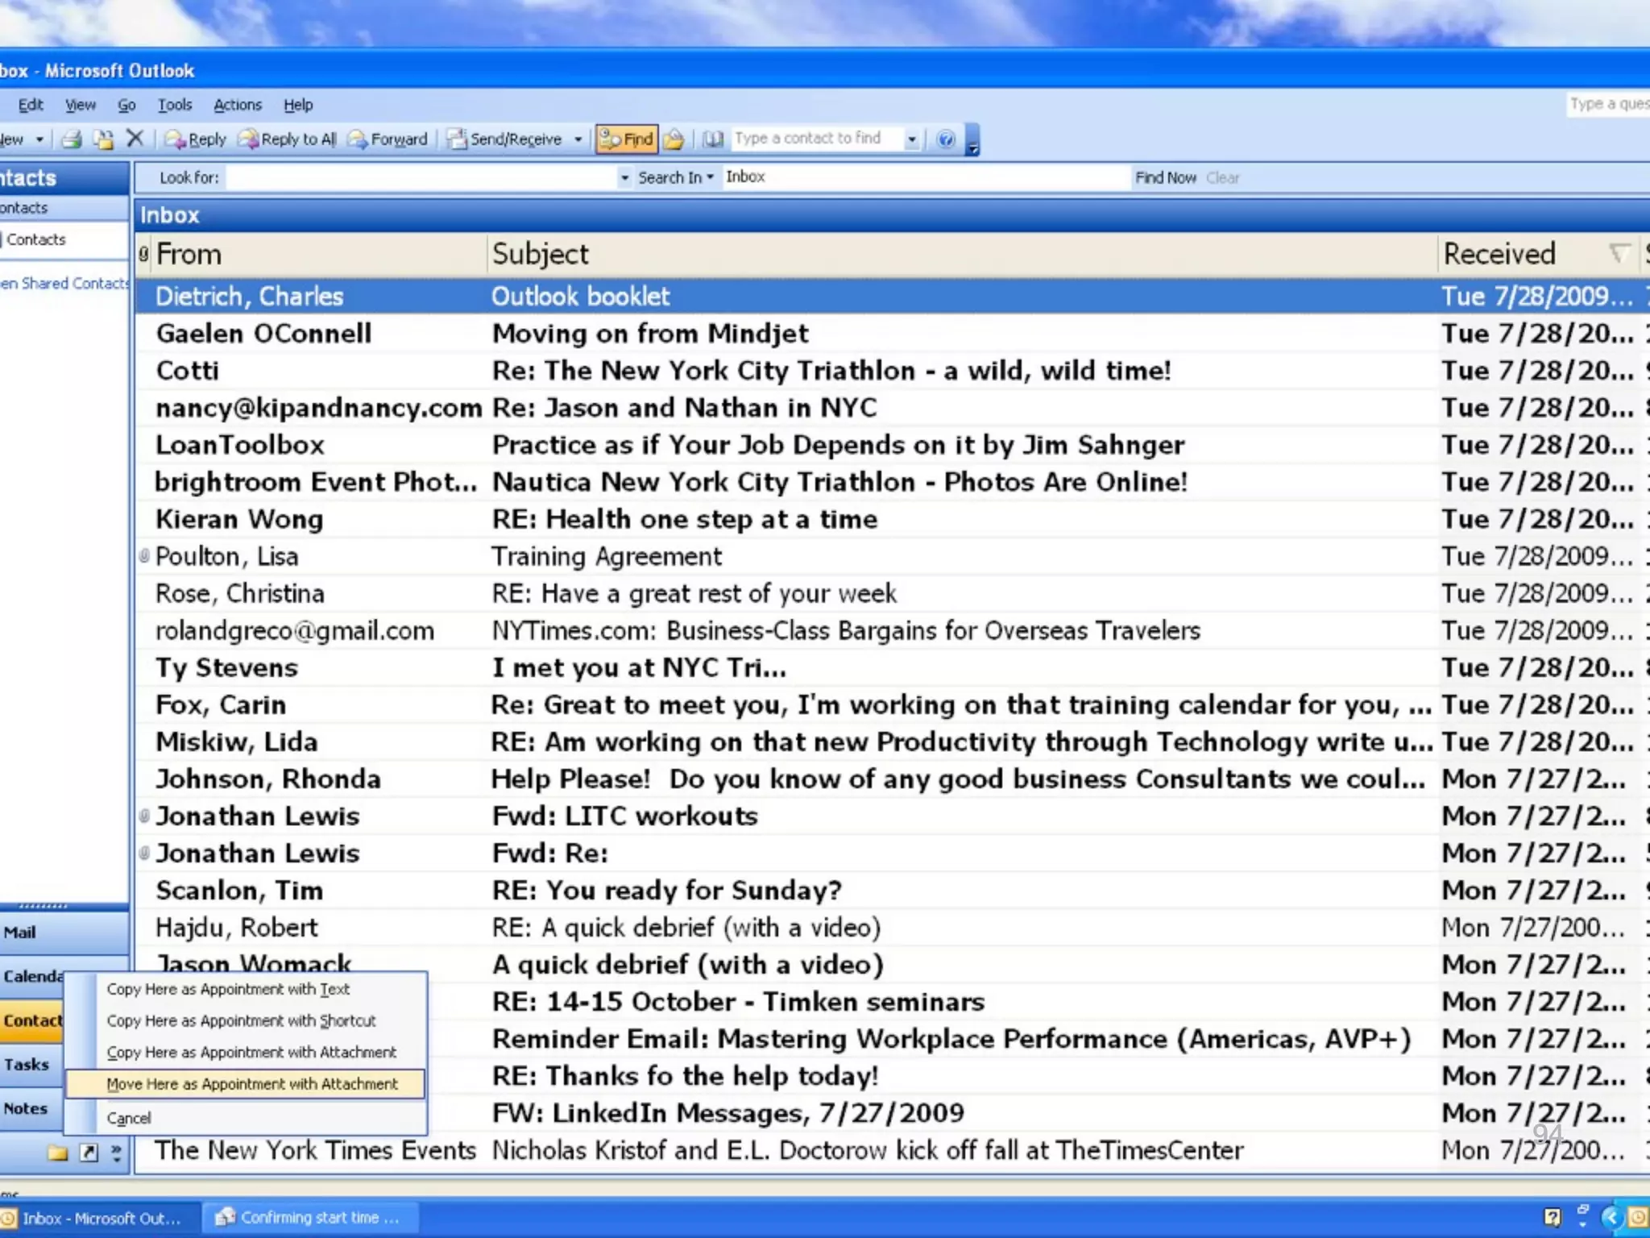Screen dimensions: 1650x1238
Task: Open the Address Book icon
Action: pyautogui.click(x=712, y=139)
